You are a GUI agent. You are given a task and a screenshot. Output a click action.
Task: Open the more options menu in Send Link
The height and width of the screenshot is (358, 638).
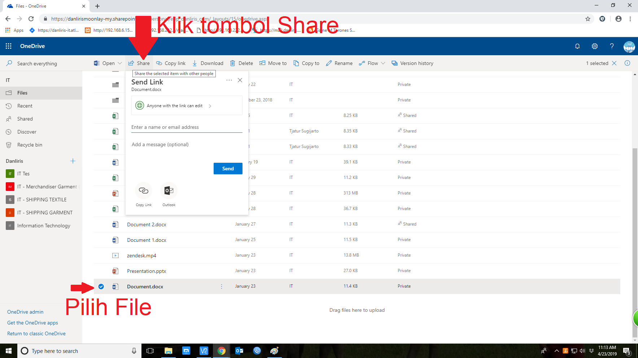click(229, 80)
